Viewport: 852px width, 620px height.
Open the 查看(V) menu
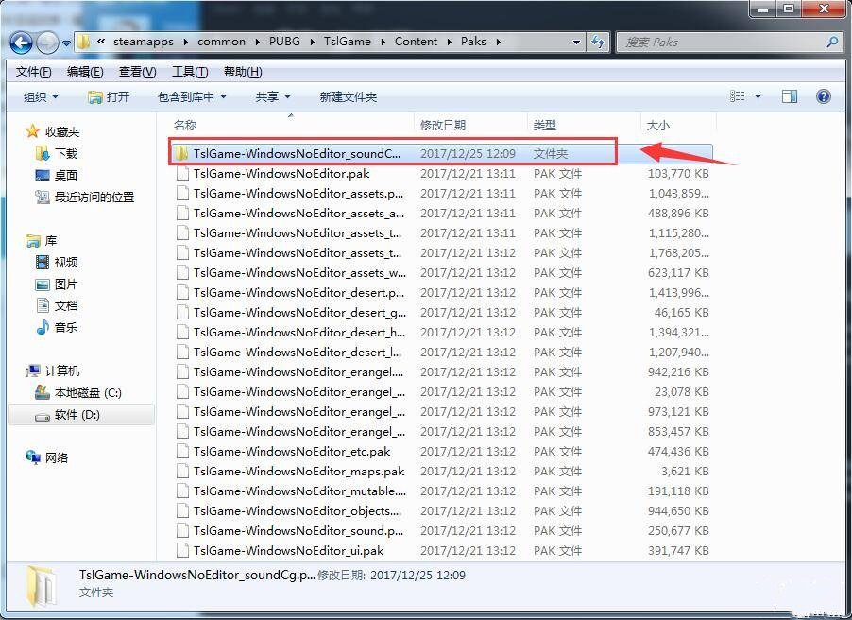(138, 72)
